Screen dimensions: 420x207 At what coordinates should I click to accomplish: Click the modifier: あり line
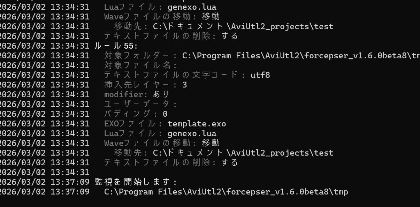point(137,94)
